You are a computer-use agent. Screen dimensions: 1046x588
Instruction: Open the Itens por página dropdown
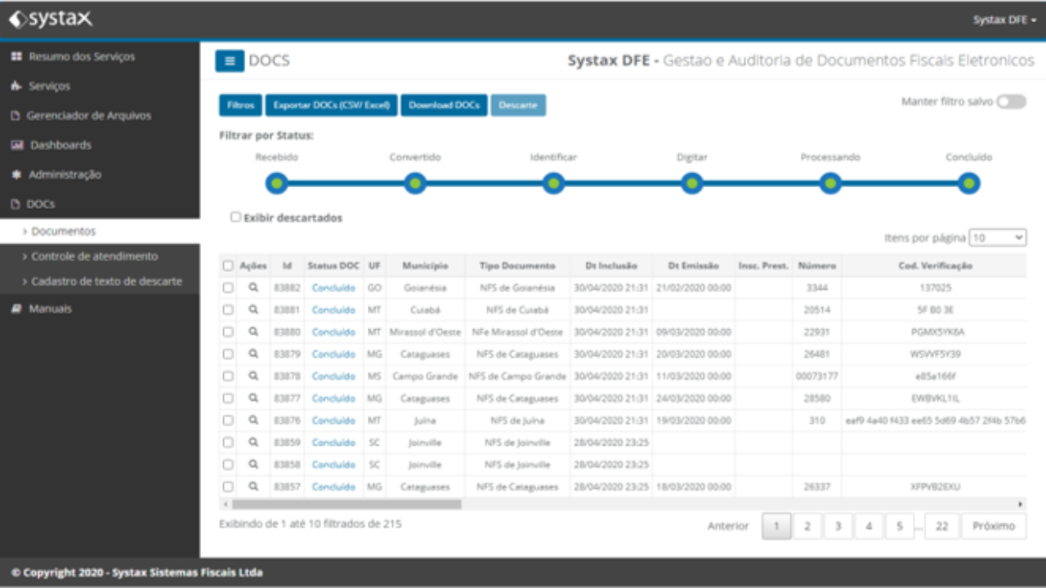[998, 238]
